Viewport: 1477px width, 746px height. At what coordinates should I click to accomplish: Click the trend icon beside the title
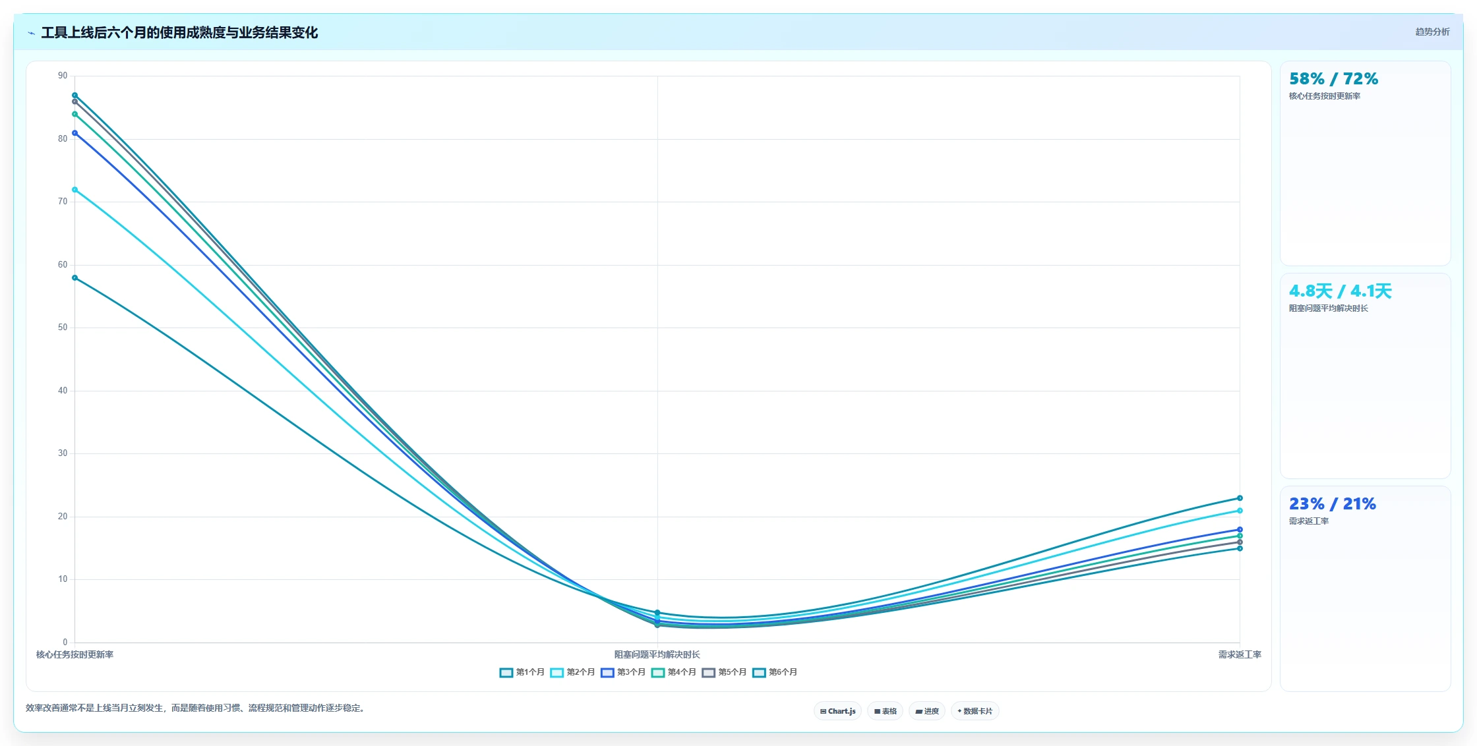(x=31, y=33)
